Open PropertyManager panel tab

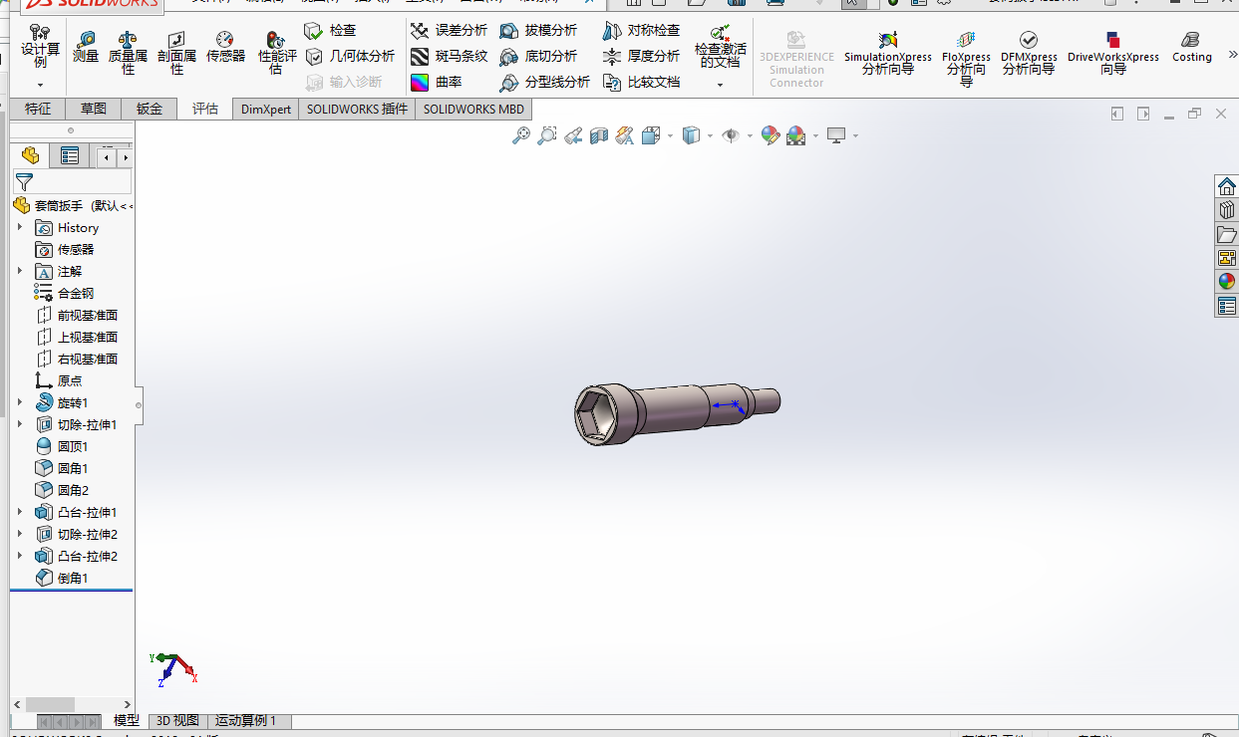[69, 155]
